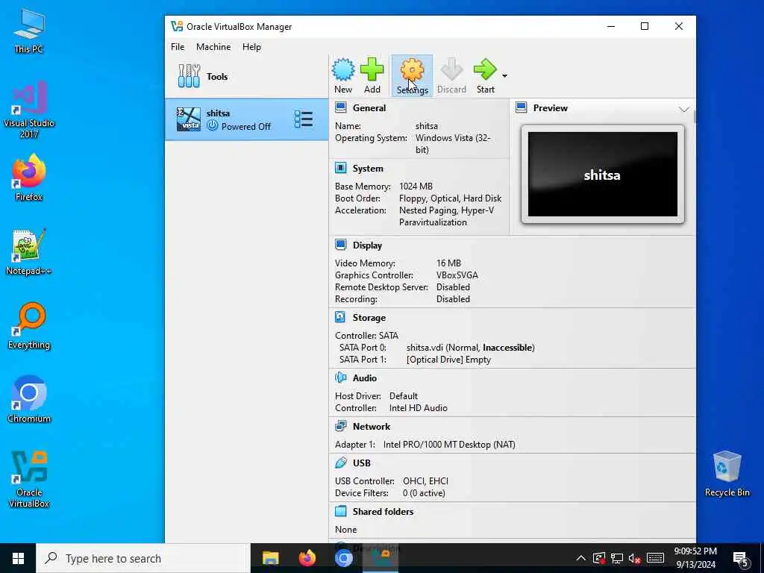Screen dimensions: 764x573
Task: Select the Oracle VirtualBox desktop shortcut
Action: pyautogui.click(x=29, y=479)
